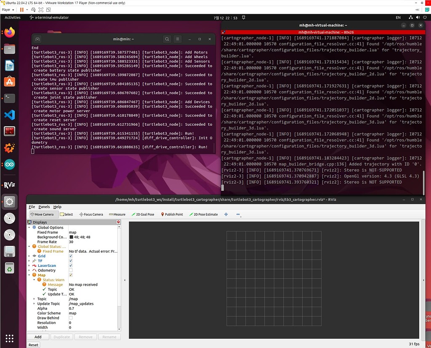Image resolution: width=431 pixels, height=348 pixels.
Task: Click the Background Color swatch
Action: [71, 237]
